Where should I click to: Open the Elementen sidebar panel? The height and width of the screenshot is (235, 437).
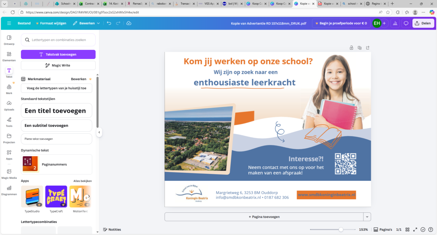(x=9, y=56)
